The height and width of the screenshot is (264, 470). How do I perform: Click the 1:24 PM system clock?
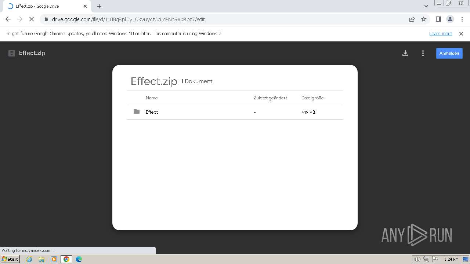[x=451, y=259]
